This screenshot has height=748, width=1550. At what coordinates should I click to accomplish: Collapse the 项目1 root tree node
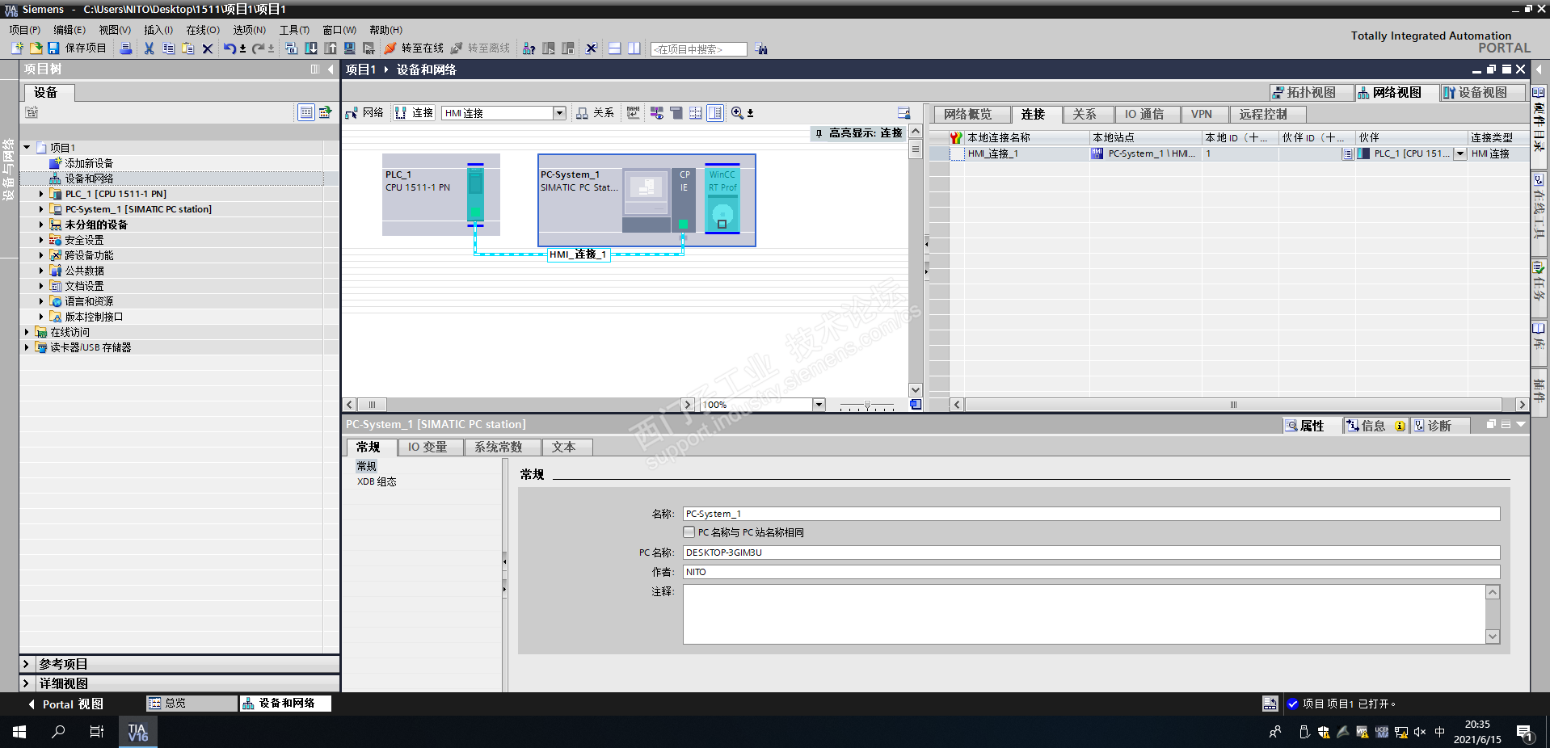click(x=27, y=148)
